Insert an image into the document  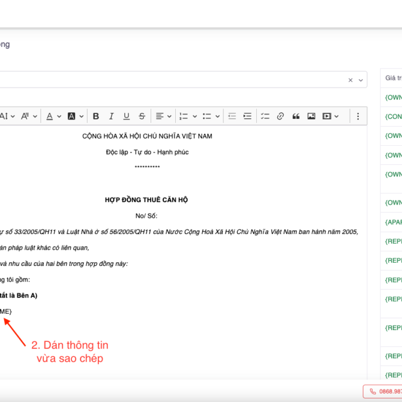311,116
